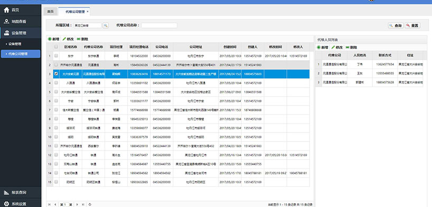Check row with phone 15845636326

pyautogui.click(x=56, y=65)
